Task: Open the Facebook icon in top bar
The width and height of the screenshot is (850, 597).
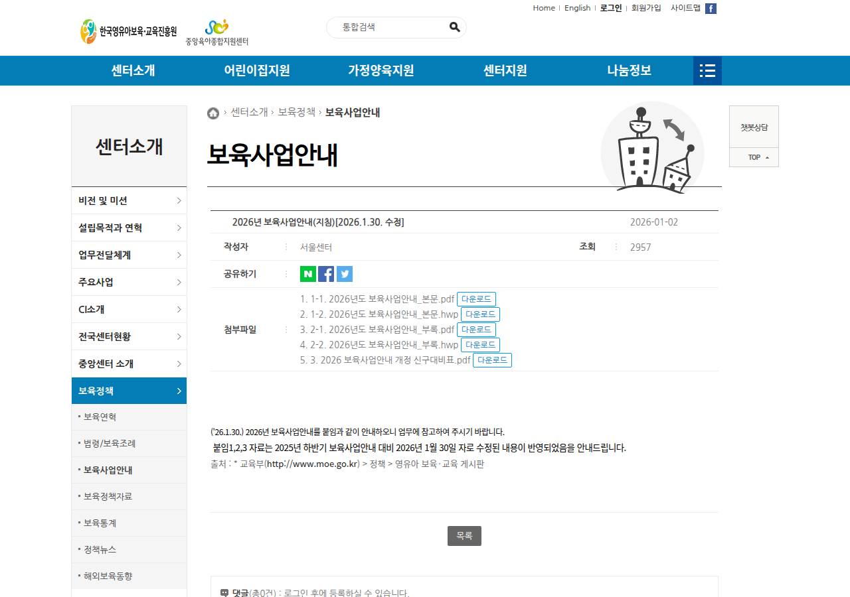Action: click(711, 9)
